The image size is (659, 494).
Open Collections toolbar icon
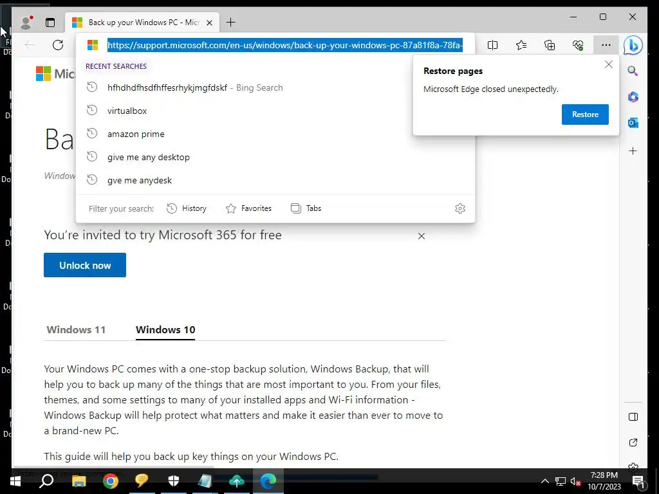pos(550,45)
